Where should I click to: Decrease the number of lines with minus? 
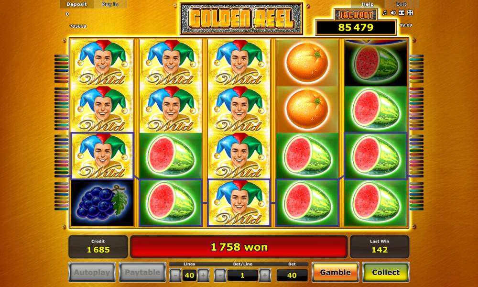175,276
